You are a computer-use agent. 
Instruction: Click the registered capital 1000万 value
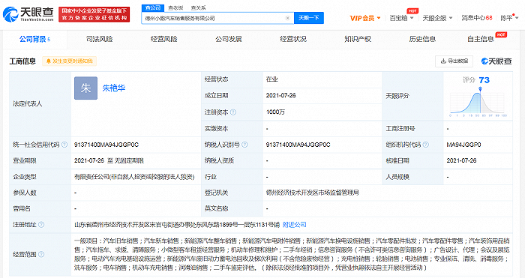click(275, 112)
